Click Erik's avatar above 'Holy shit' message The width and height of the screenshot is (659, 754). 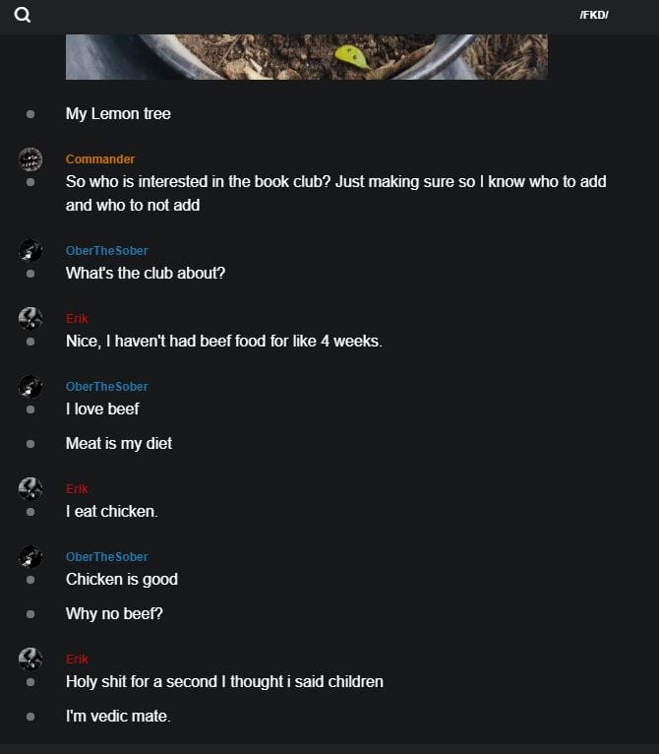click(x=30, y=660)
